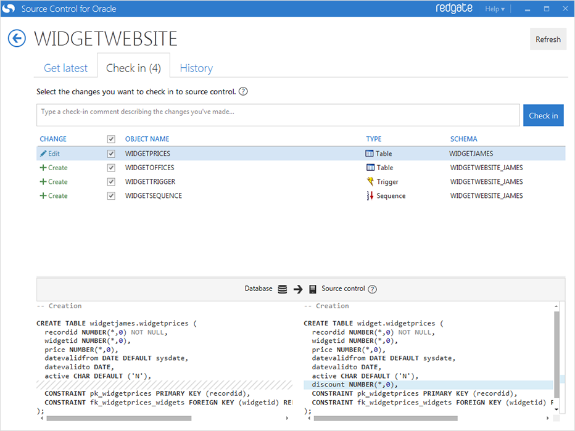Uncheck the WIDGETSEQUENCE checkbox
Screen dimensions: 575x431
point(111,195)
